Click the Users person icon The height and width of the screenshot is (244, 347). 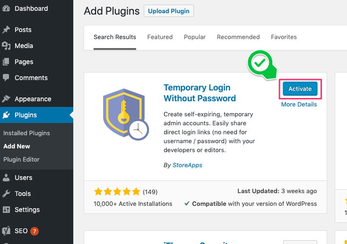click(6, 178)
